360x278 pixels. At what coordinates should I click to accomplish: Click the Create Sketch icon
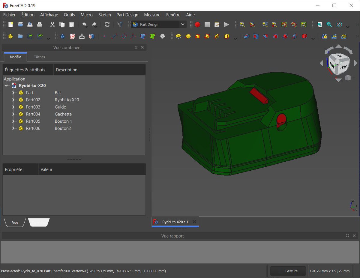[72, 36]
